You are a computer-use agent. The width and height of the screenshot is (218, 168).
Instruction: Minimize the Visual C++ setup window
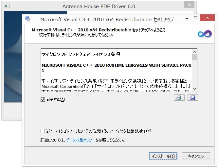coord(187,18)
